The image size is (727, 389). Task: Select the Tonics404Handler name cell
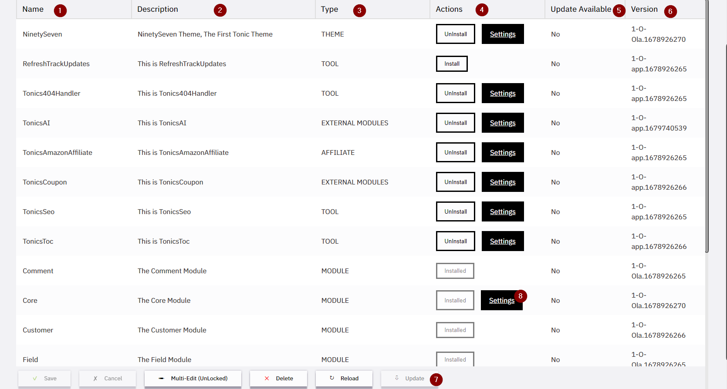(x=74, y=93)
